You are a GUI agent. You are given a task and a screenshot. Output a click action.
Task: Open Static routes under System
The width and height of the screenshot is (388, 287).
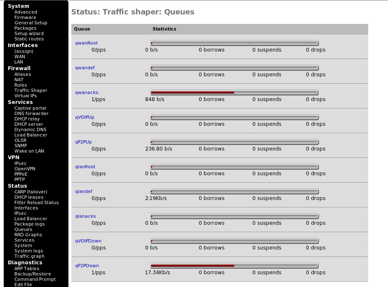29,39
